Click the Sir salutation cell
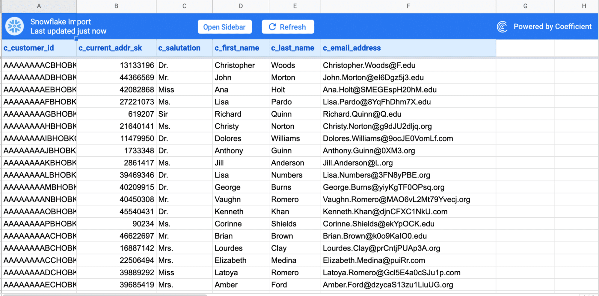Screen dimensions: 599x296 pyautogui.click(x=184, y=114)
